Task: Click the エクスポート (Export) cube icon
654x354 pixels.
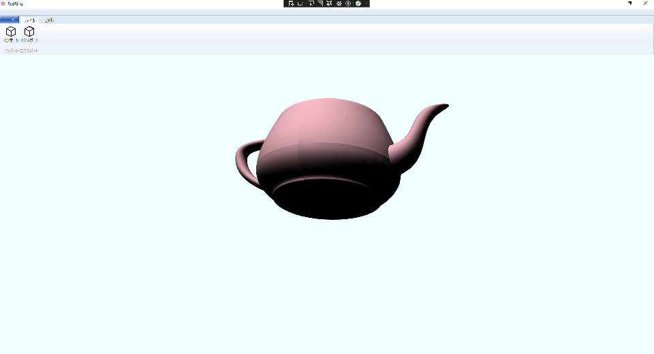Action: (x=29, y=32)
